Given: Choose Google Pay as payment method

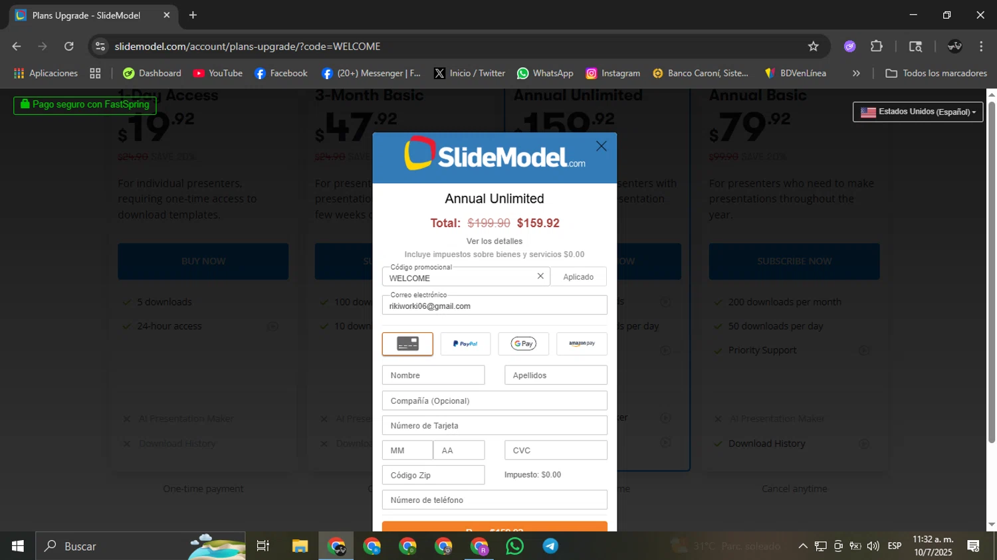Looking at the screenshot, I should tap(523, 343).
